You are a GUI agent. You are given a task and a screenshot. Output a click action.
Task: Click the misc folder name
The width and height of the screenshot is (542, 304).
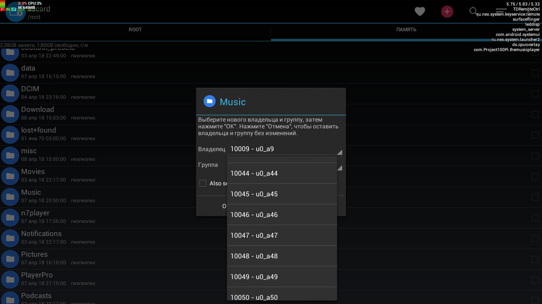coord(29,151)
